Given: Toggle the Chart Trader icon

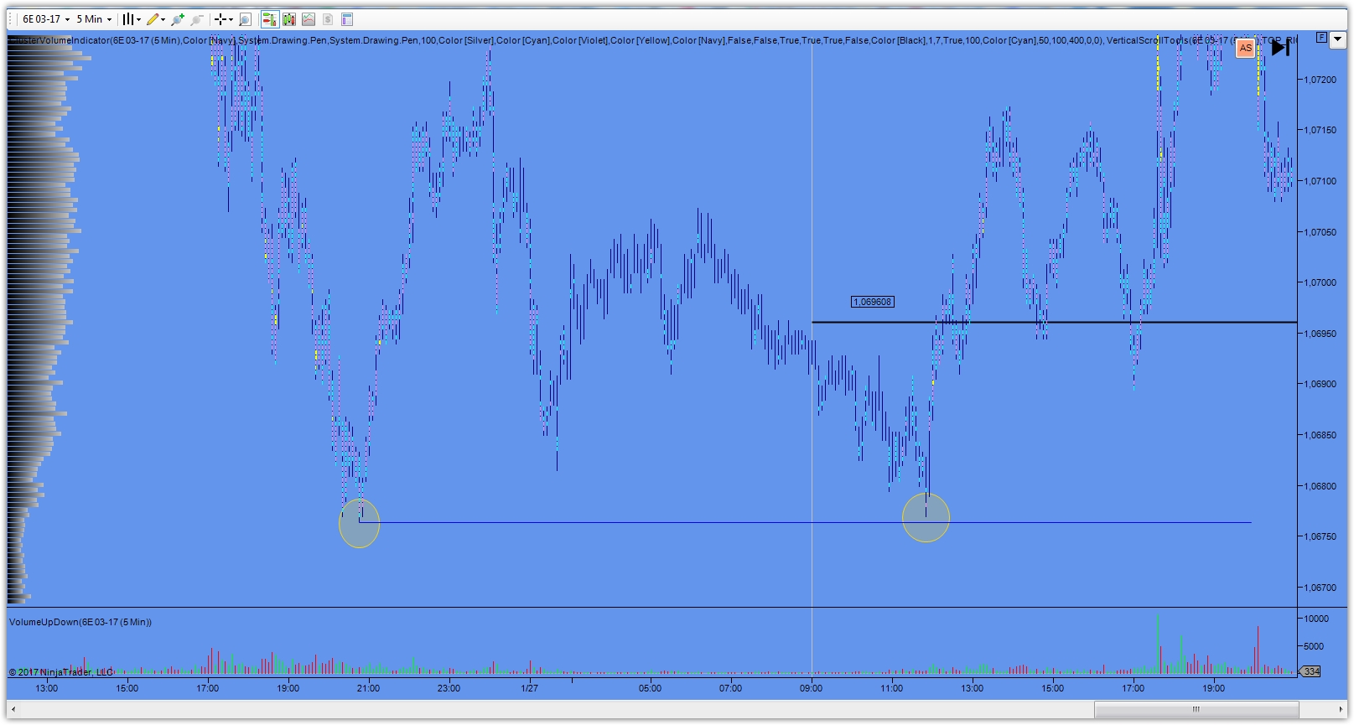Looking at the screenshot, I should [270, 19].
